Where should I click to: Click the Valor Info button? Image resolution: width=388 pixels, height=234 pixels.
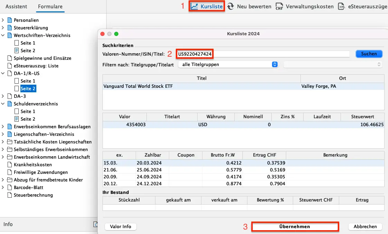click(120, 226)
